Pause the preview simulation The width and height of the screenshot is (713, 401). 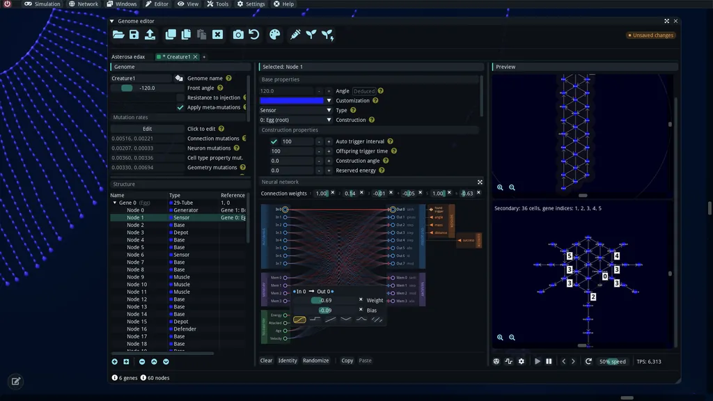click(549, 361)
